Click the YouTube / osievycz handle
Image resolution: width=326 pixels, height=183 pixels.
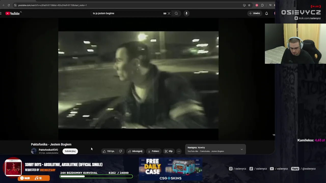[x=279, y=169]
